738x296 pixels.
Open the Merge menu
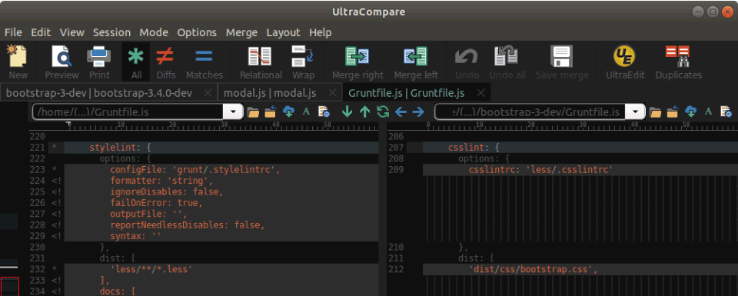(241, 32)
